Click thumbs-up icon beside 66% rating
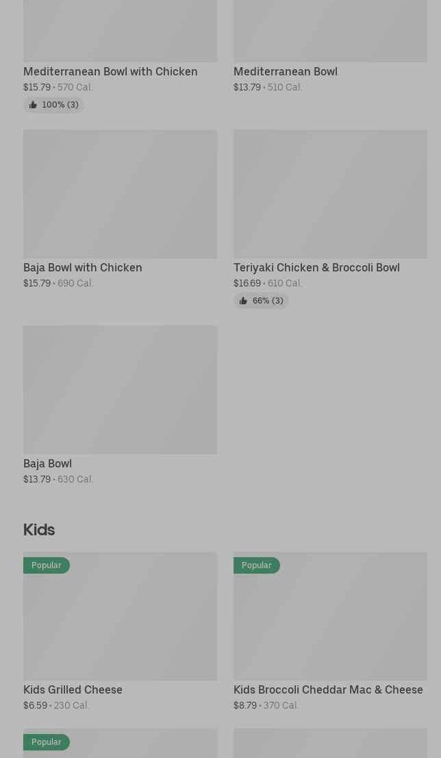The width and height of the screenshot is (441, 758). point(243,301)
